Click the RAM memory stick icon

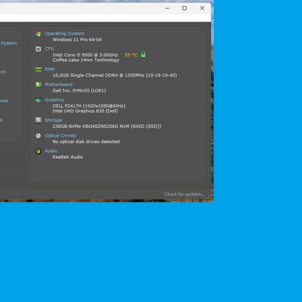pyautogui.click(x=38, y=69)
